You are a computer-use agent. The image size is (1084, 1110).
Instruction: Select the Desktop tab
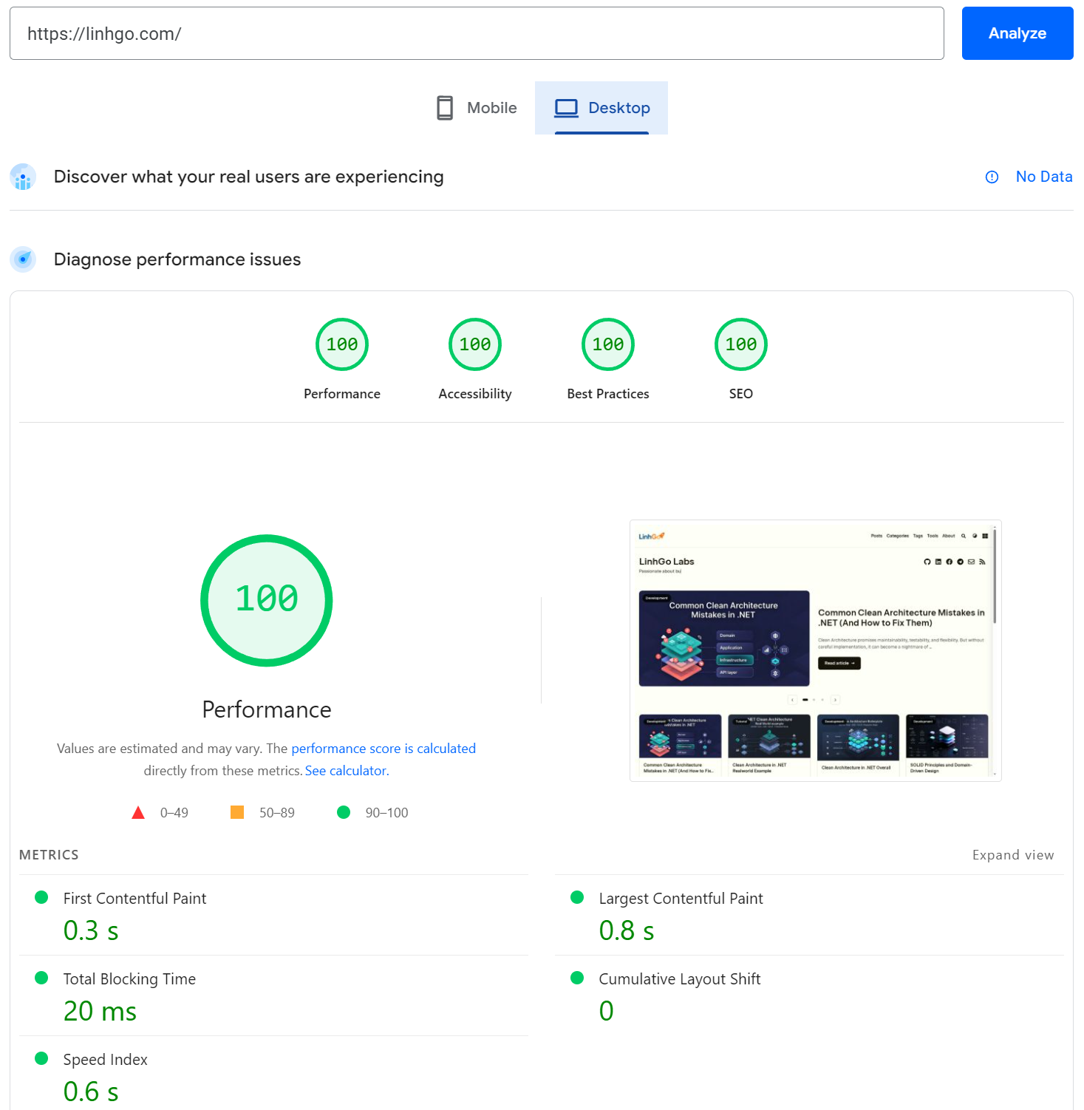(x=601, y=108)
